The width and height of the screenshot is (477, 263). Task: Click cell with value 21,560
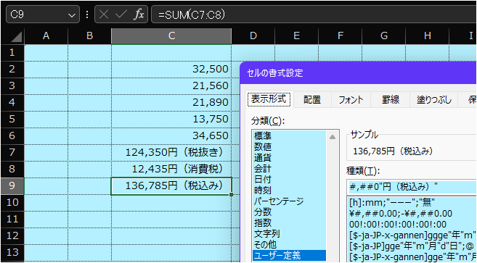(x=171, y=86)
